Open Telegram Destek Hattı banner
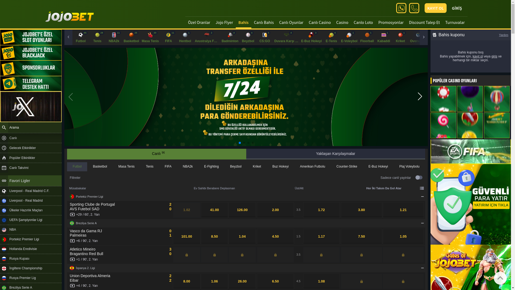The width and height of the screenshot is (515, 290). click(31, 84)
